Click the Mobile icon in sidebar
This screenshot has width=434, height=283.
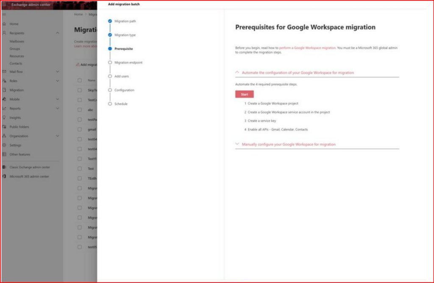click(4, 99)
